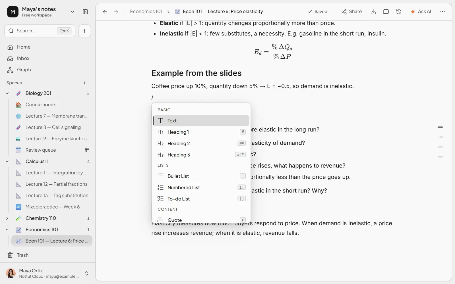Go forward with the right arrow

coord(116,12)
